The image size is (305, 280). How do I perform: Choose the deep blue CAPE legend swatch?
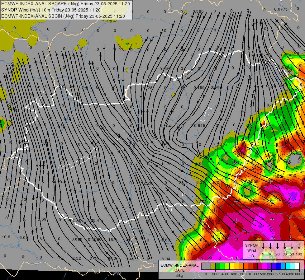(x=278, y=266)
